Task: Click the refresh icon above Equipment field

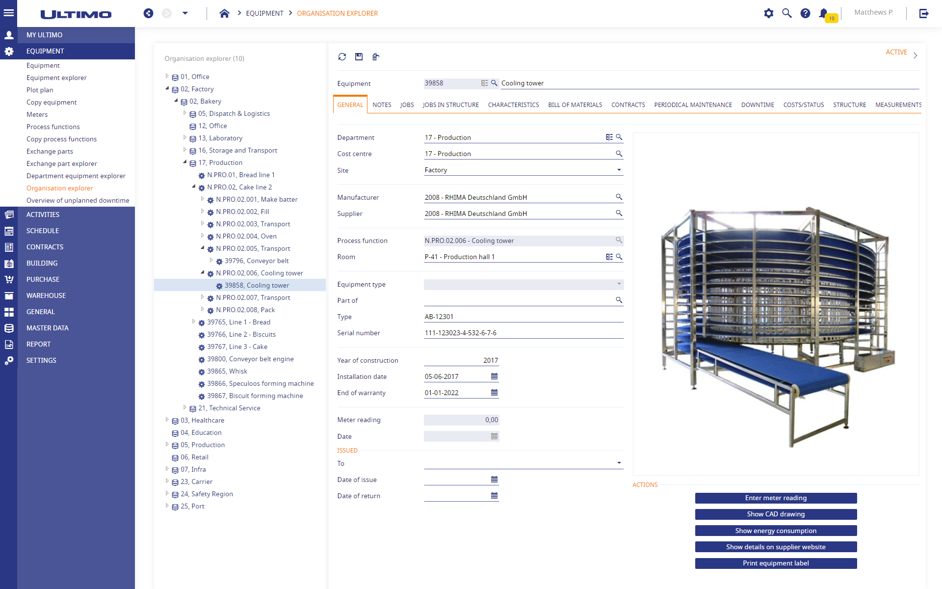Action: [x=342, y=57]
